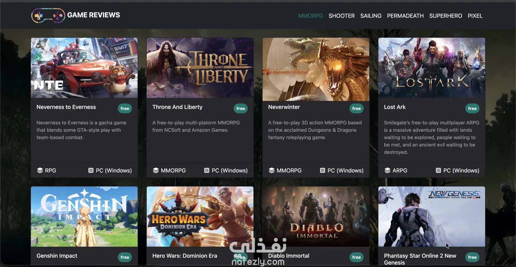Click the platform icon on Lost Ark card
Viewport: 516px width, 267px height.
coord(438,170)
